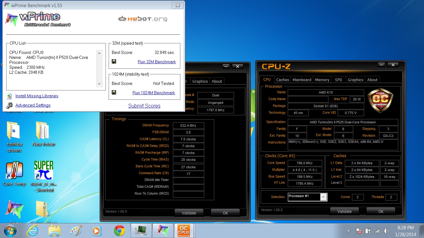The image size is (424, 238).
Task: Click the volume speaker tray icon
Action: tap(386, 231)
